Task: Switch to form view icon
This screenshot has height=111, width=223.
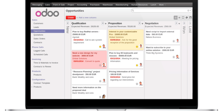Action: point(183,17)
